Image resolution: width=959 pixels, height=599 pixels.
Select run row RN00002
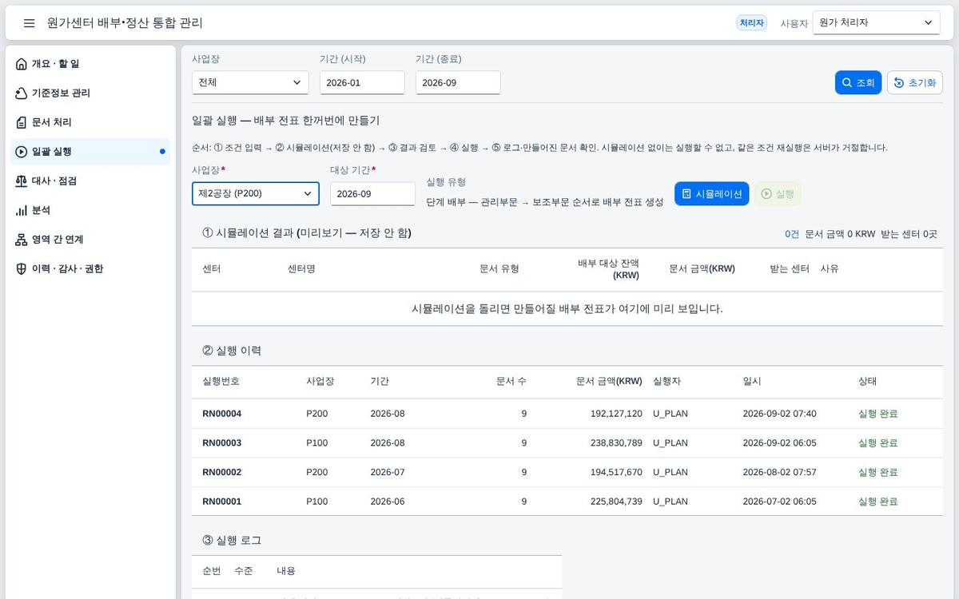point(567,472)
